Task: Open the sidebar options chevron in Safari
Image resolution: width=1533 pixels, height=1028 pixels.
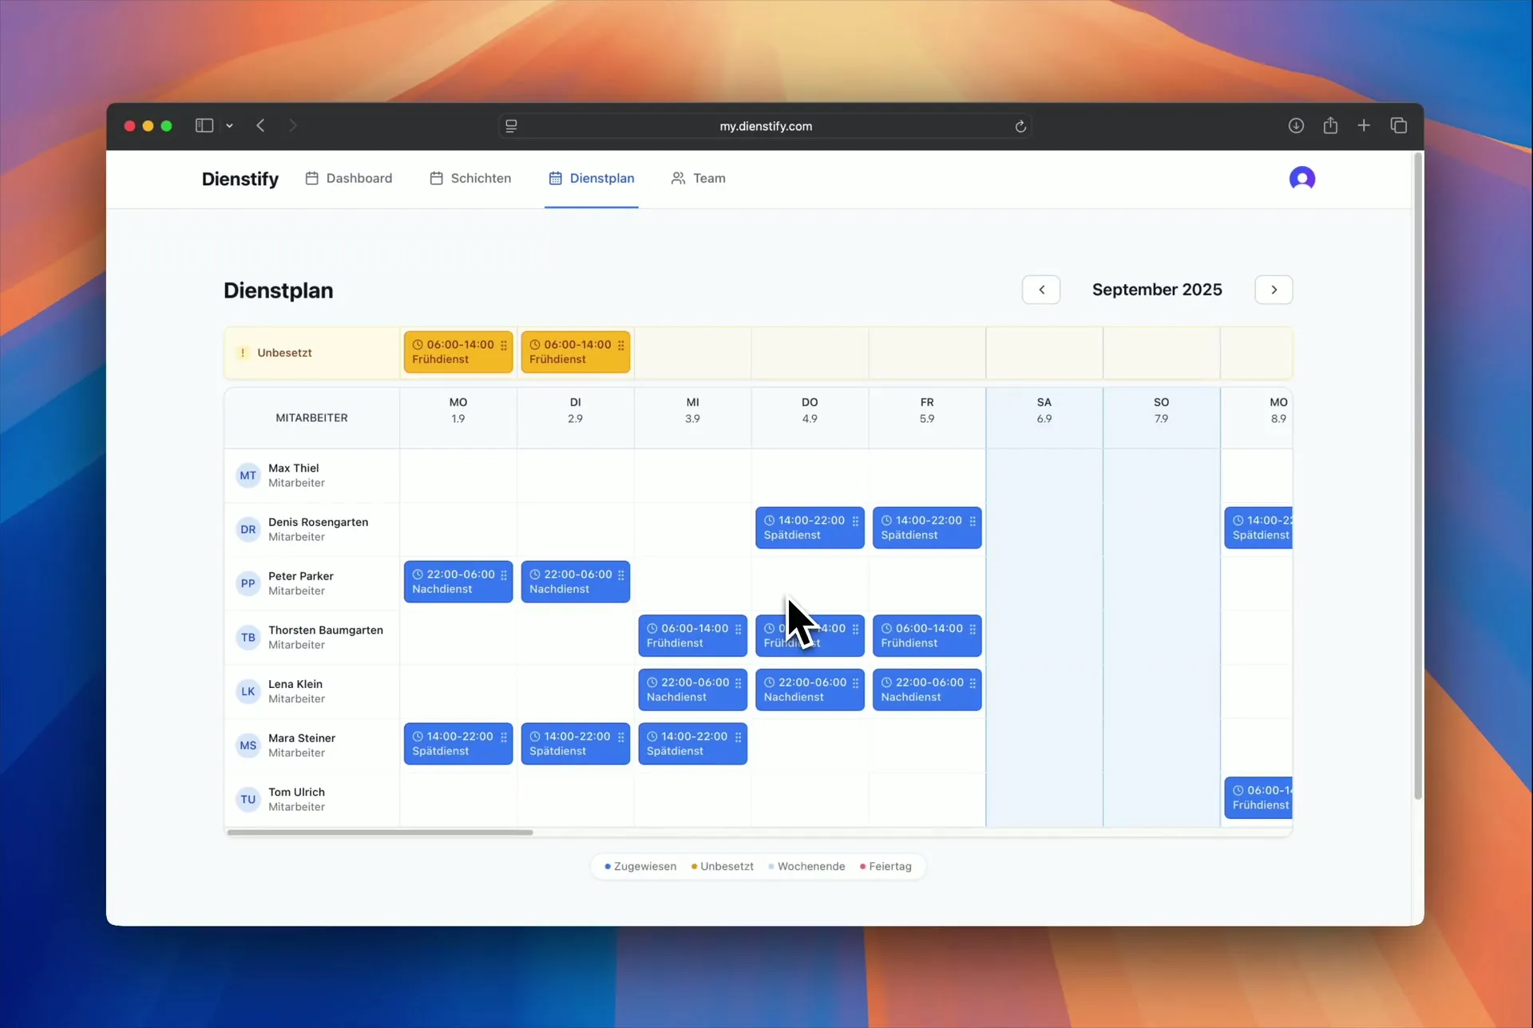Action: point(229,125)
